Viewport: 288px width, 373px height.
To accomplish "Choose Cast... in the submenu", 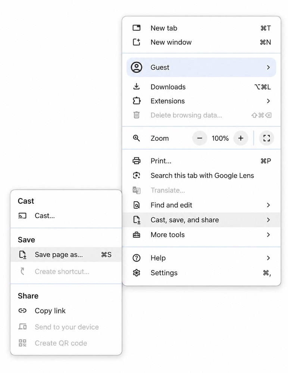I will [66, 216].
